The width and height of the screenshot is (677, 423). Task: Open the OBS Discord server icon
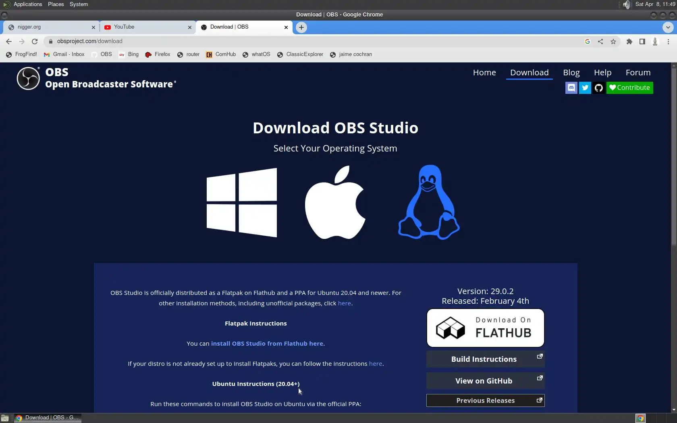tap(571, 88)
